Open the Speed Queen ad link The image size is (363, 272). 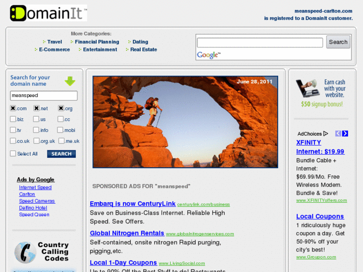coord(34,215)
